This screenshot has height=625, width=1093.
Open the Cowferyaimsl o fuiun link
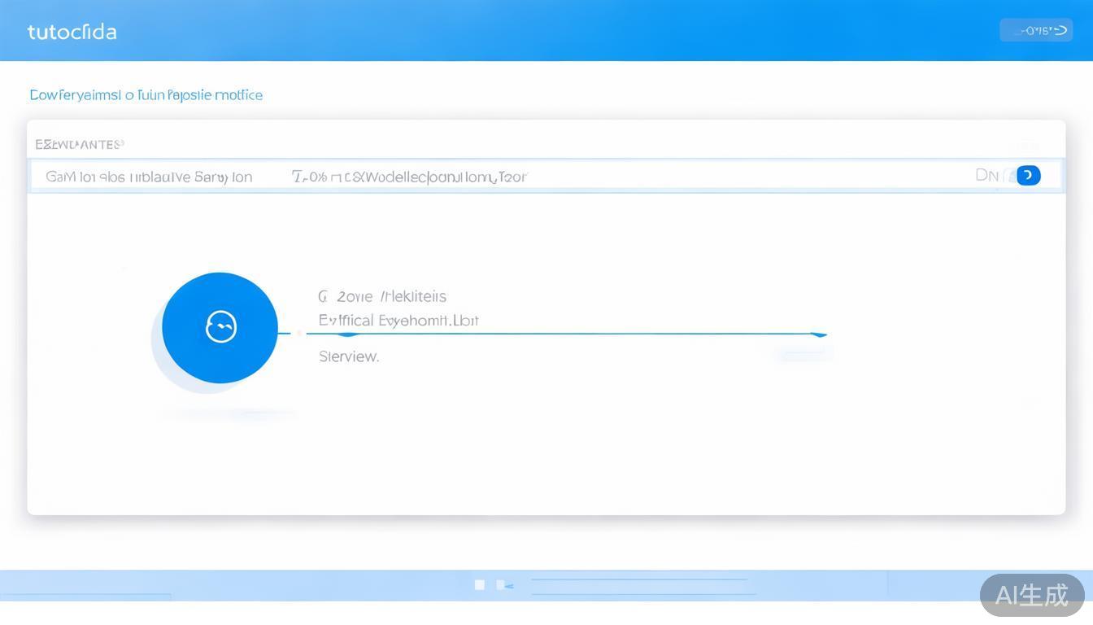[146, 95]
